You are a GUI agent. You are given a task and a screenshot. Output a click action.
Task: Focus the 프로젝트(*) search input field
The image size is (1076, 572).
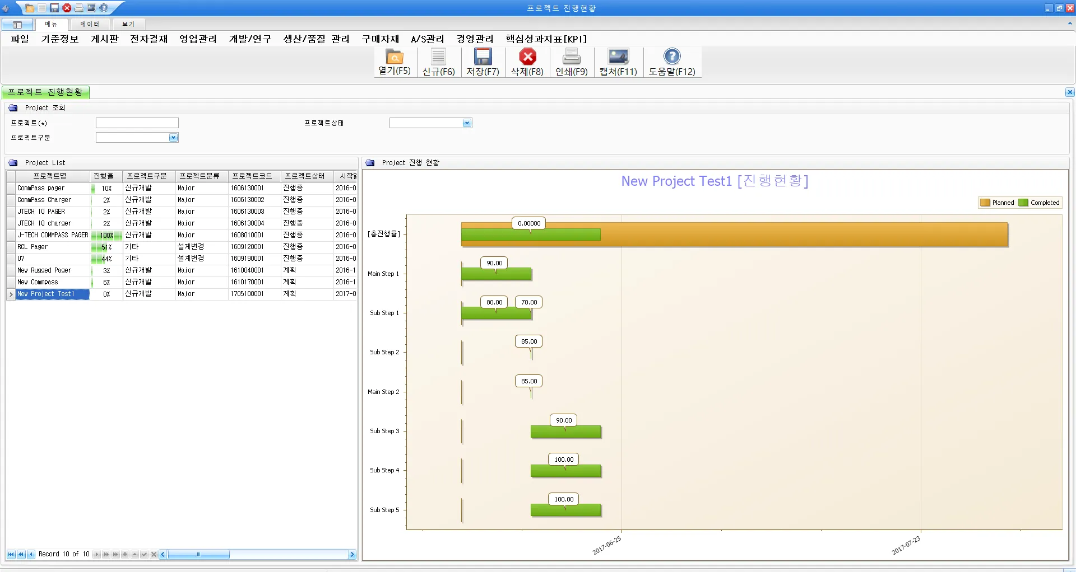point(137,123)
